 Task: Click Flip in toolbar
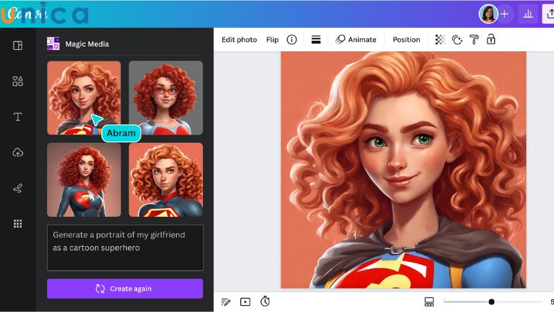click(272, 40)
